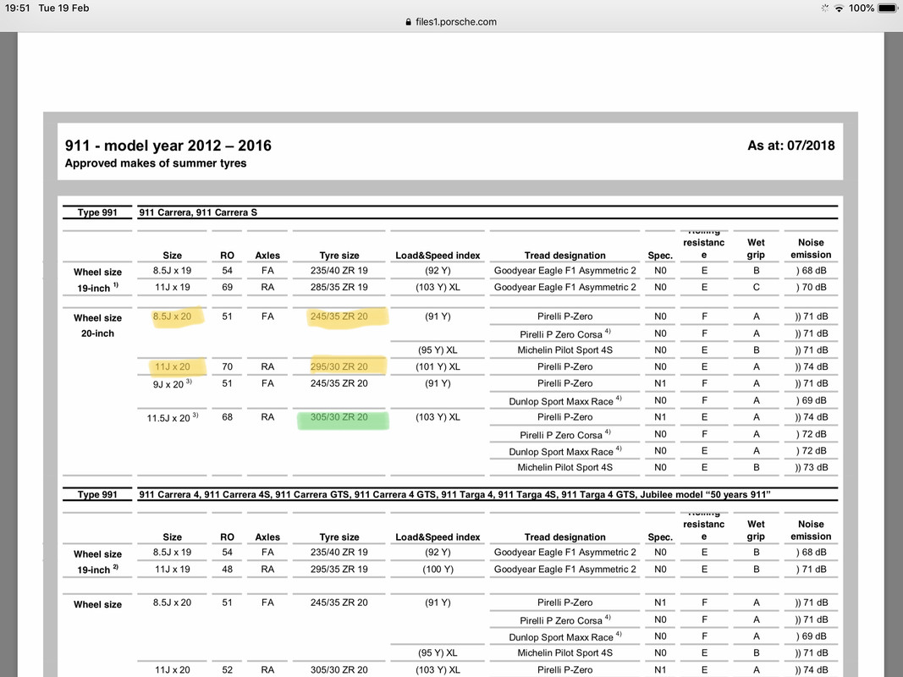Click noise emission 73 dB

pos(812,467)
